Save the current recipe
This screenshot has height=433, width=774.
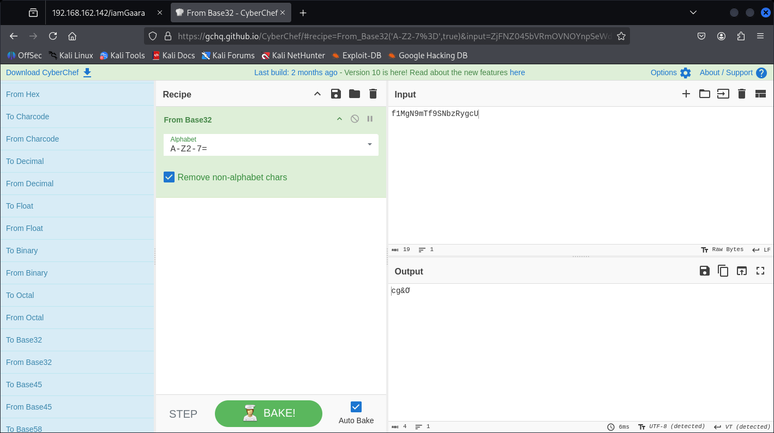(336, 94)
